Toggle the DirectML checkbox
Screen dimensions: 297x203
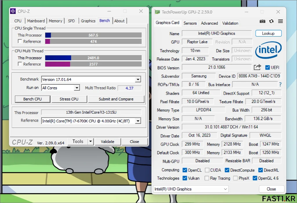pyautogui.click(x=260, y=170)
